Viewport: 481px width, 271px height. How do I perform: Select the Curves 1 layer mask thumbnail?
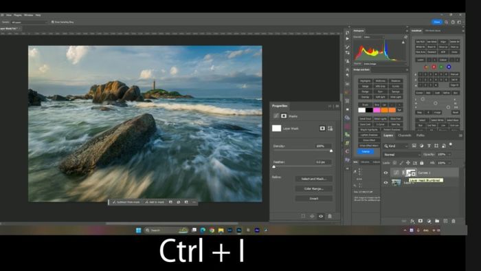(411, 173)
